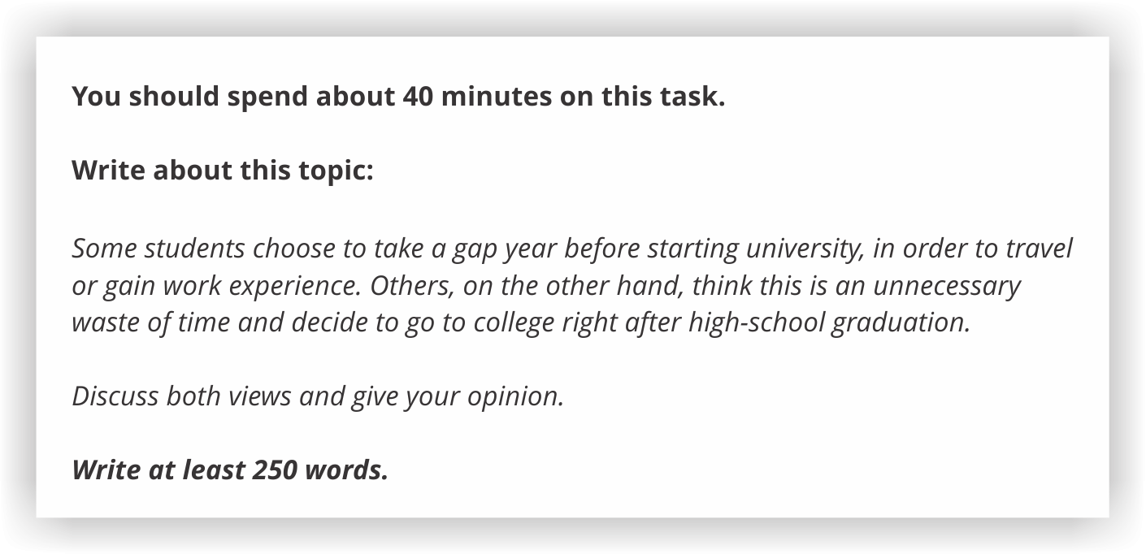Click the "250 words." text
Screen dimensions: 1146x554
[x=319, y=470]
